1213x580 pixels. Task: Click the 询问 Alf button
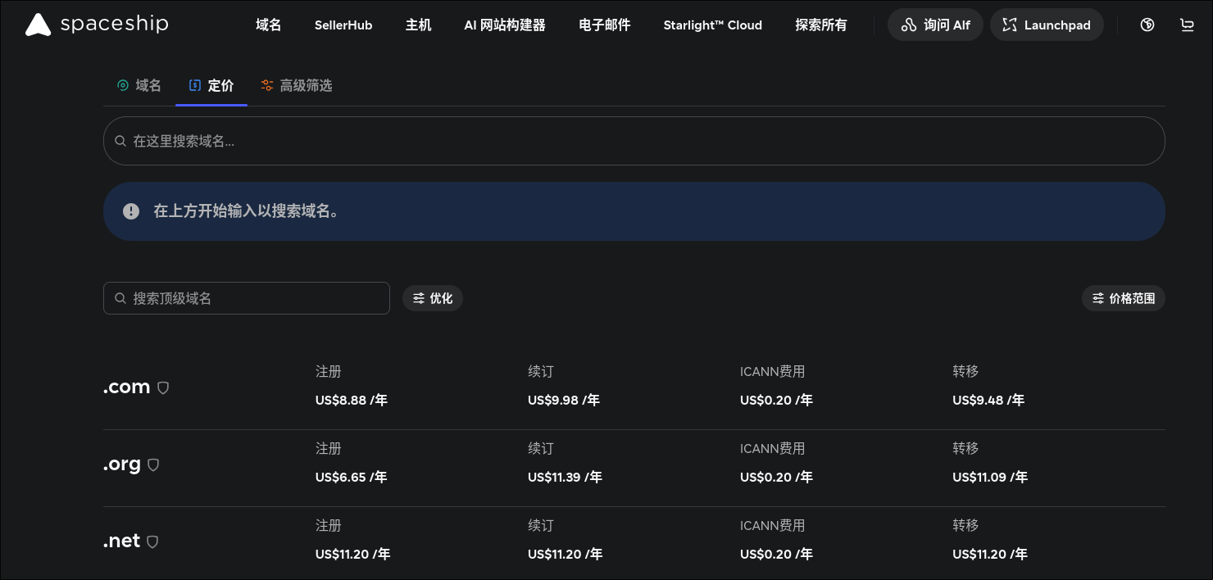[935, 25]
